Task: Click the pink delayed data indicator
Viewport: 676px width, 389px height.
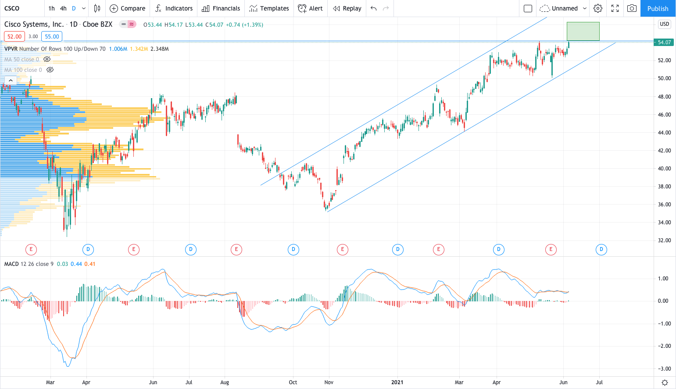Action: (132, 25)
